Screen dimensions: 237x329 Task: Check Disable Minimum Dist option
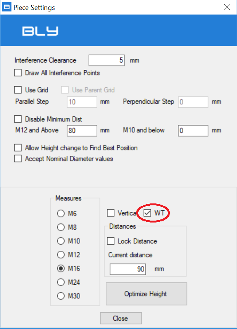pos(18,119)
